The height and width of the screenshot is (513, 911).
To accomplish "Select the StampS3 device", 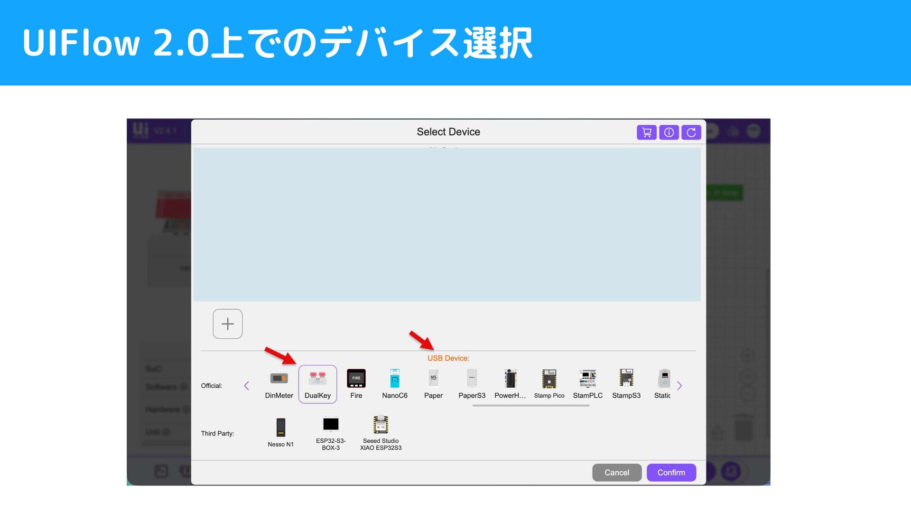I will (626, 384).
